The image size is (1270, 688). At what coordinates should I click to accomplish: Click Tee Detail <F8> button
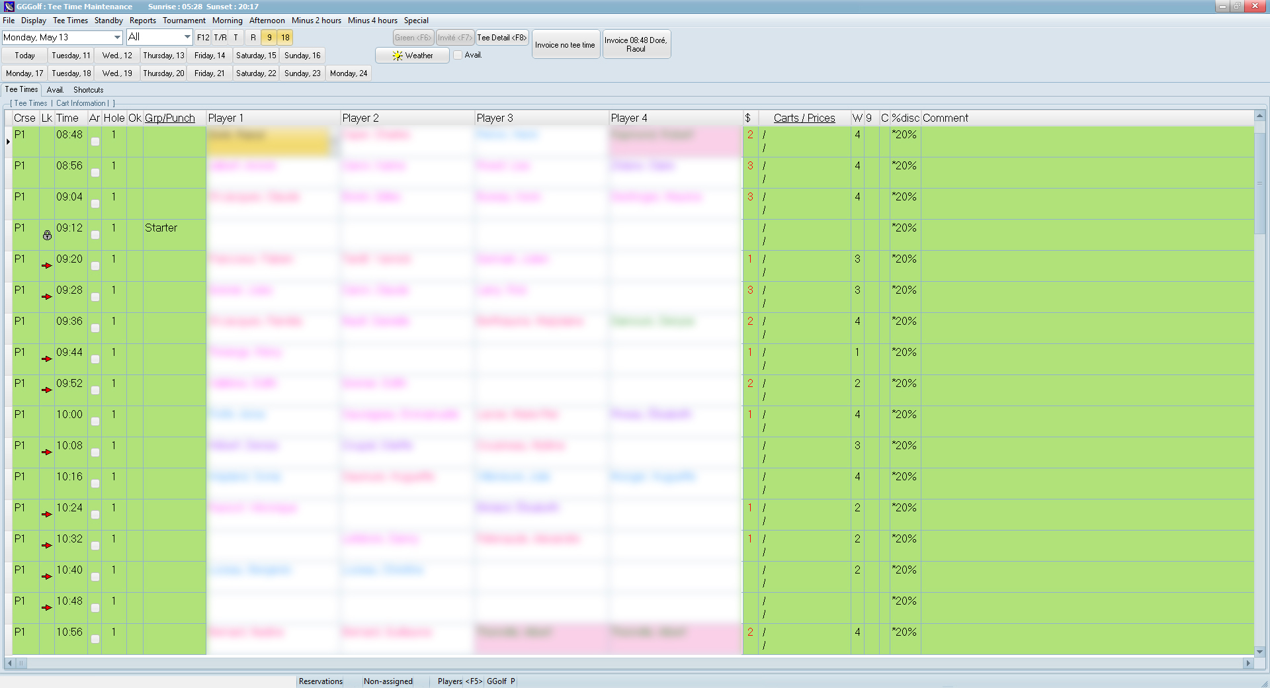click(502, 38)
